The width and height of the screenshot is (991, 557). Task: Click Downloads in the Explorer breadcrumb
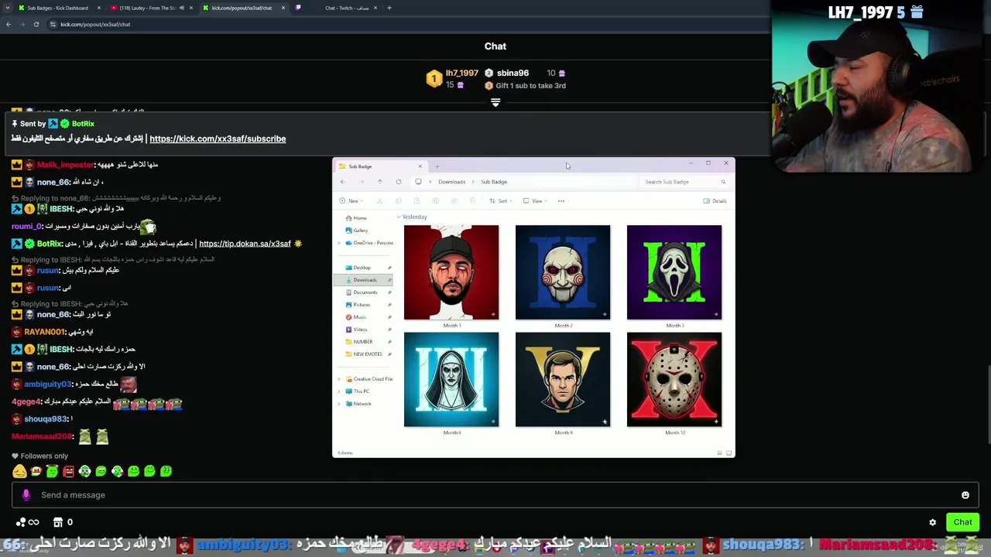pyautogui.click(x=451, y=182)
